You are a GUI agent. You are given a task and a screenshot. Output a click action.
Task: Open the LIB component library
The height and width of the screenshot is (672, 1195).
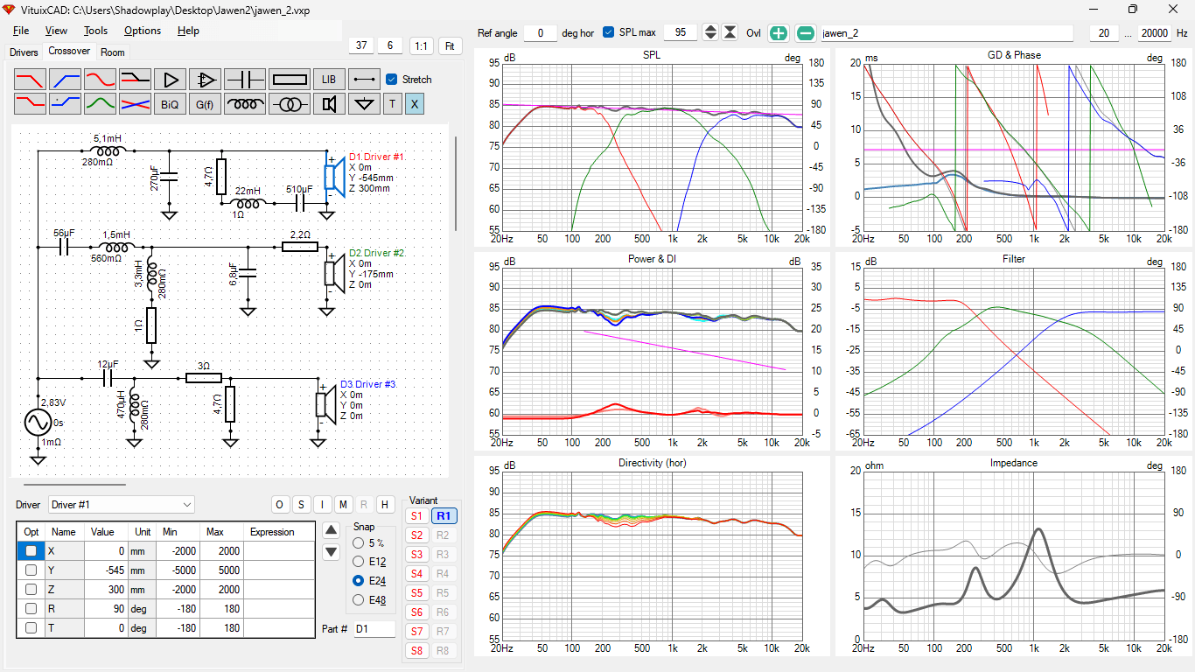(329, 79)
